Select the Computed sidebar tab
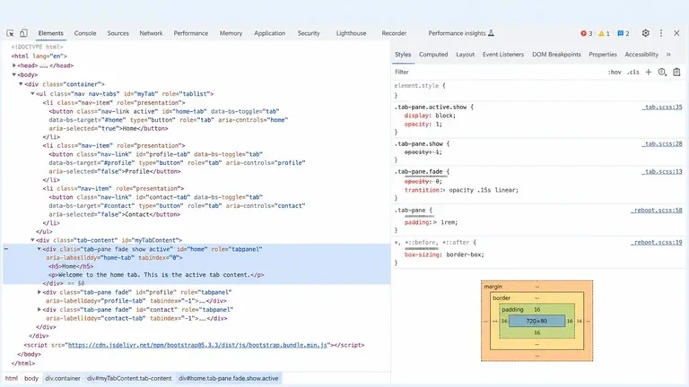The width and height of the screenshot is (689, 387). [433, 55]
